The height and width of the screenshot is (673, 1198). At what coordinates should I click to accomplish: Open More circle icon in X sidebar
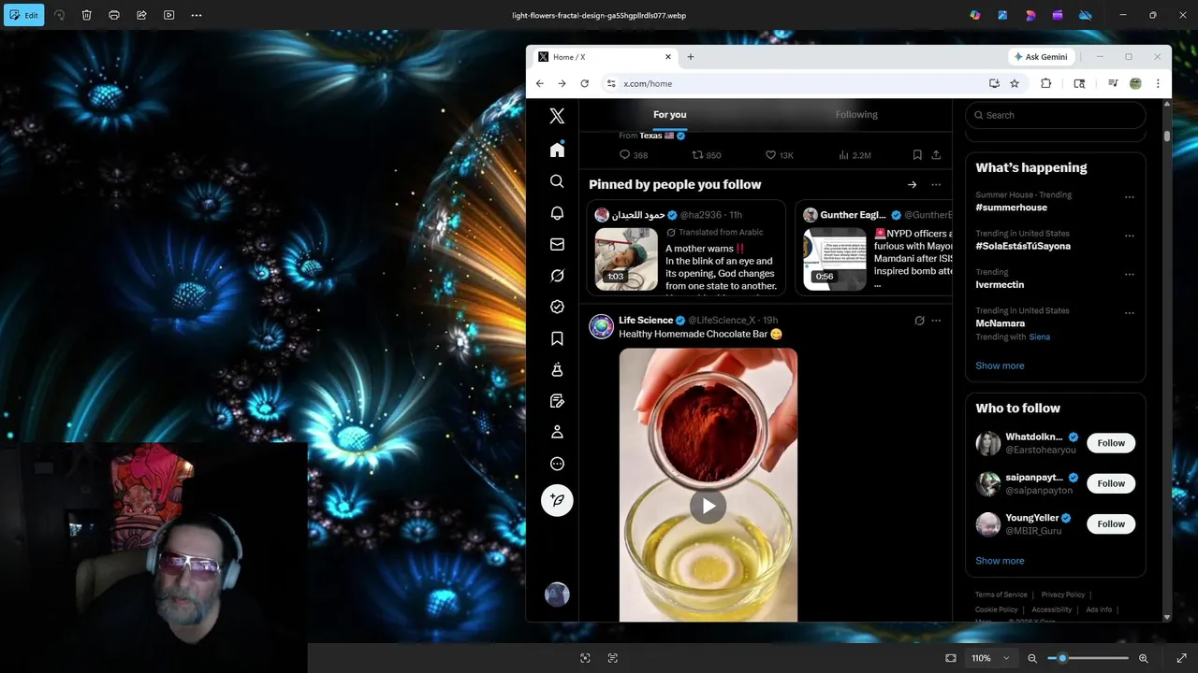pyautogui.click(x=557, y=464)
